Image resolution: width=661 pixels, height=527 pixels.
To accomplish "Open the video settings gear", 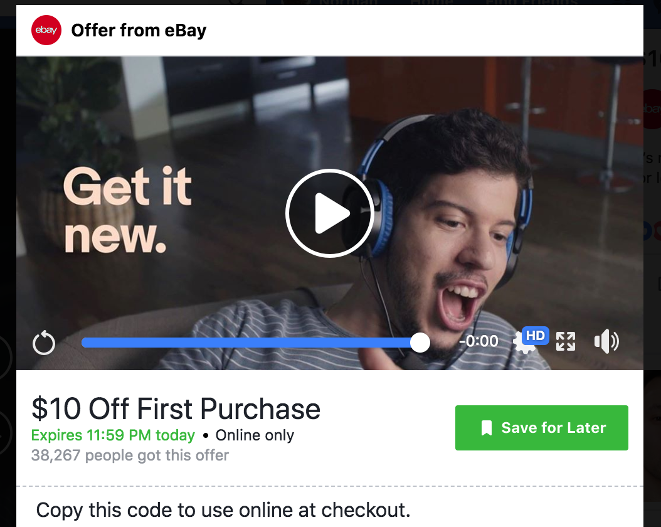I will (522, 343).
